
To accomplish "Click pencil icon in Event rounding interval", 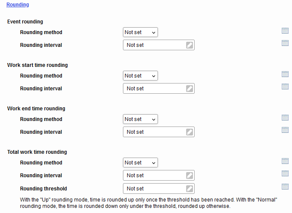I will [190, 45].
